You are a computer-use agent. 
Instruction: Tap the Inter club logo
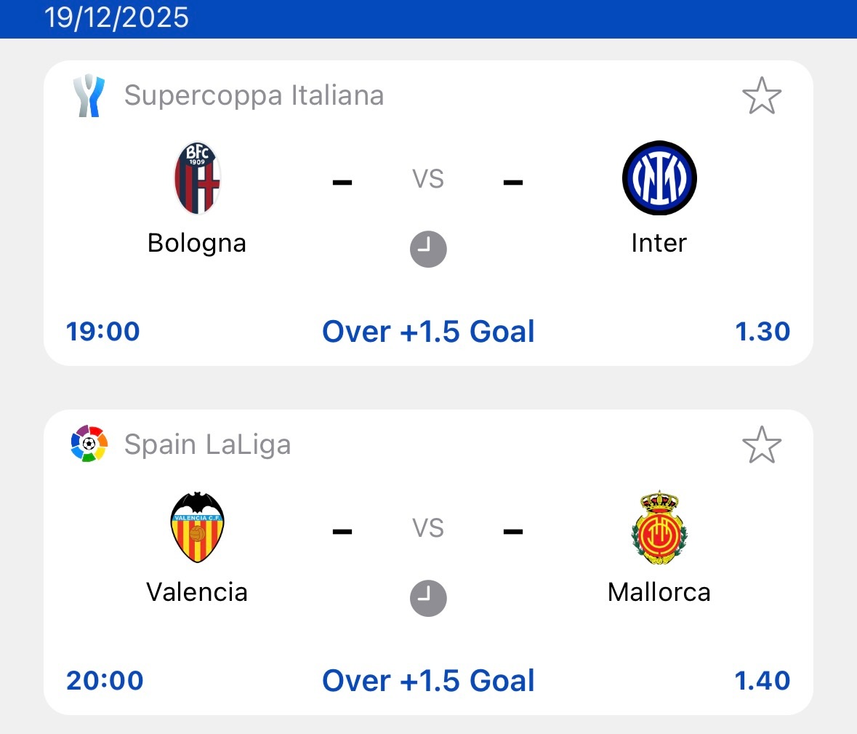point(659,178)
